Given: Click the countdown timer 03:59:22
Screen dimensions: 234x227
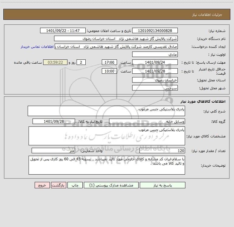Looking at the screenshot, I should click(x=55, y=62).
